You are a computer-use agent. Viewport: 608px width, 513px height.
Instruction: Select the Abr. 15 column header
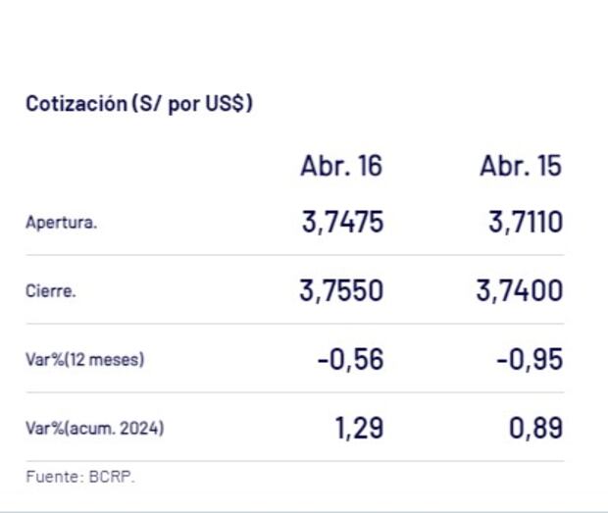[x=521, y=166]
